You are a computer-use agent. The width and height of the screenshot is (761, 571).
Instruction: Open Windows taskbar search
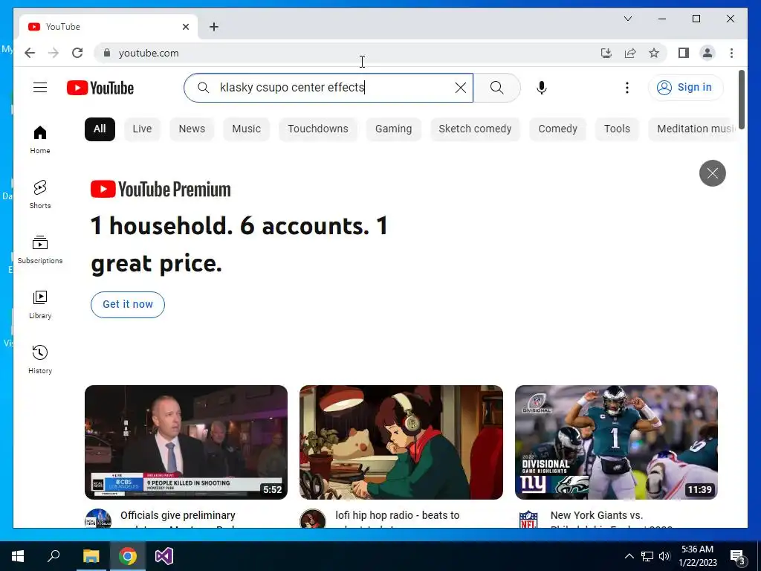point(54,556)
